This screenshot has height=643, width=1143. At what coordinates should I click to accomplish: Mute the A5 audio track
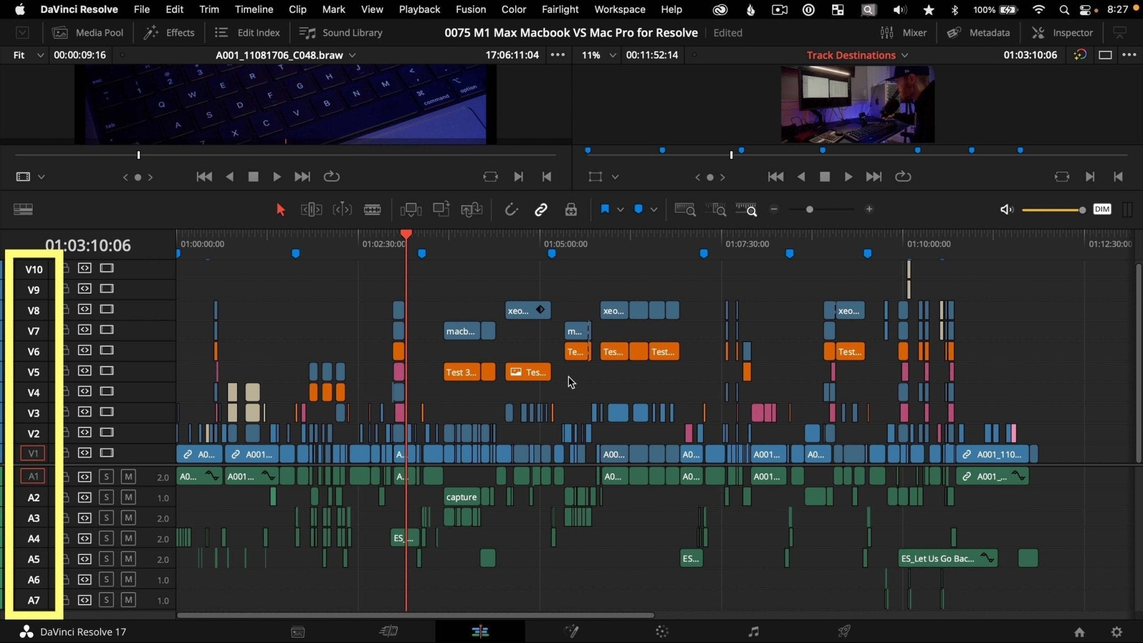[x=128, y=559]
